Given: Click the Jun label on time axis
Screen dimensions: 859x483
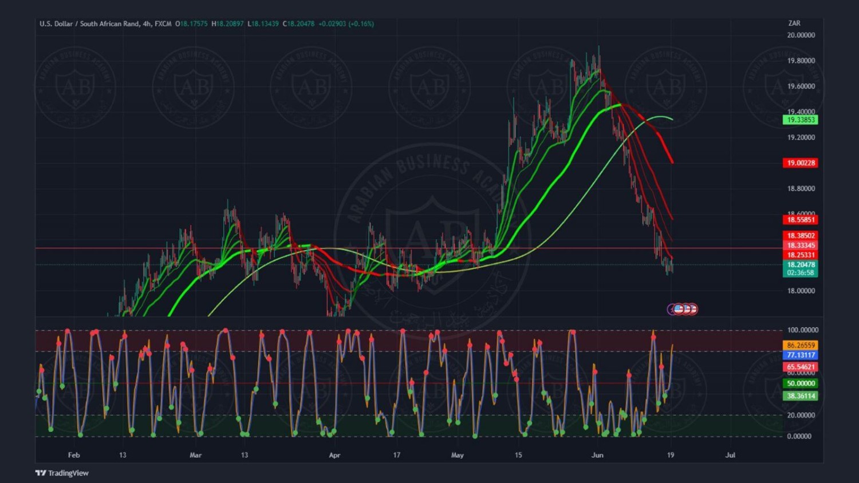Looking at the screenshot, I should click(x=597, y=456).
